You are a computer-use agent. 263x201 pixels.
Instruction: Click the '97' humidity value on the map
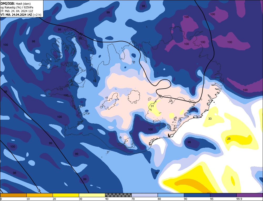(x=194, y=109)
